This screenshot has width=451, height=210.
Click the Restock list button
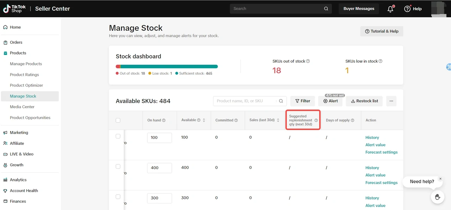364,101
